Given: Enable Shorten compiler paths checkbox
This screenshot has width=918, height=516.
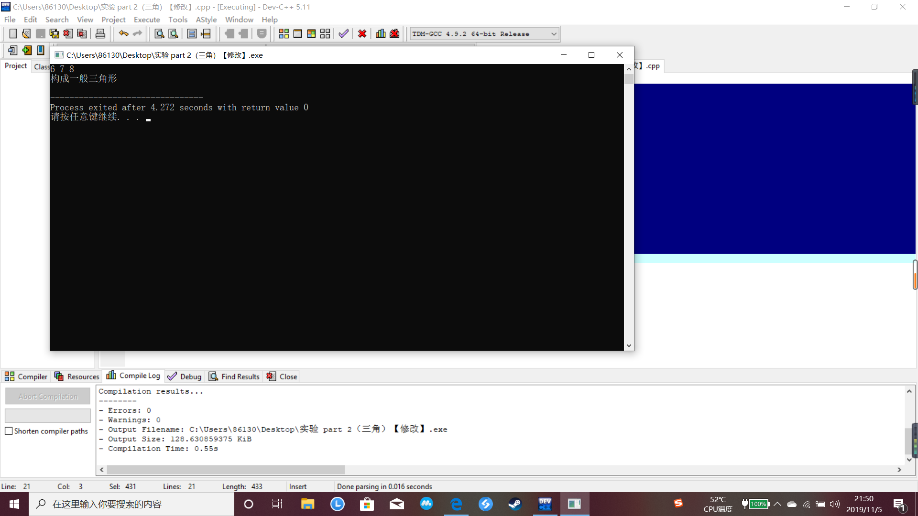Looking at the screenshot, I should (9, 431).
